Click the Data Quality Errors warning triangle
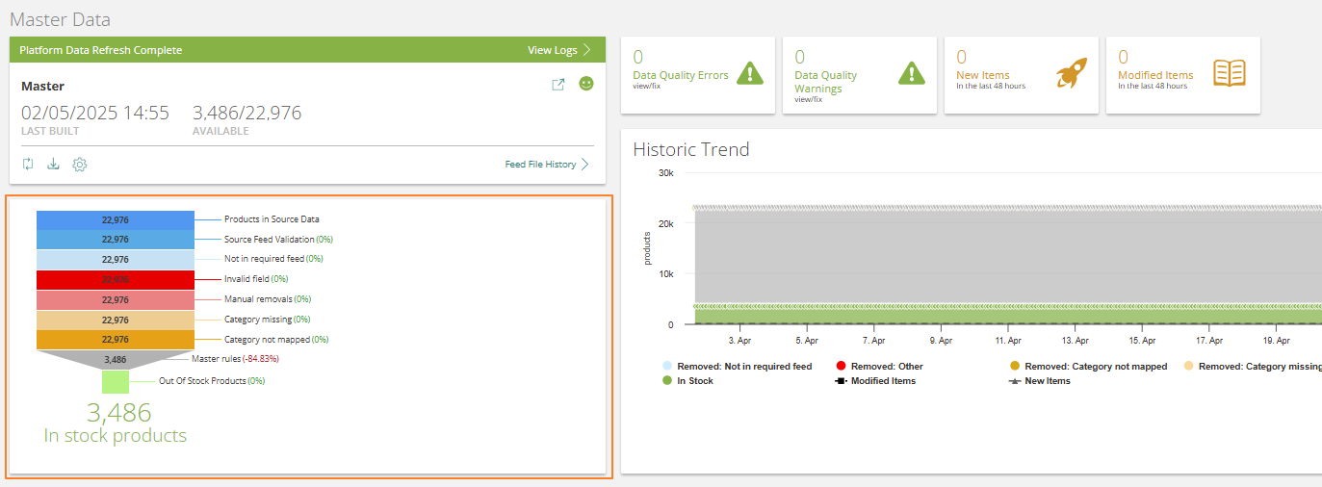 [x=750, y=73]
